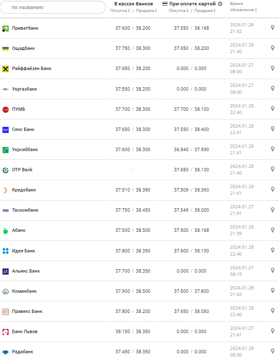This screenshot has height=359, width=279.
Task: Click the Абанк green apple logo
Action: [5, 231]
